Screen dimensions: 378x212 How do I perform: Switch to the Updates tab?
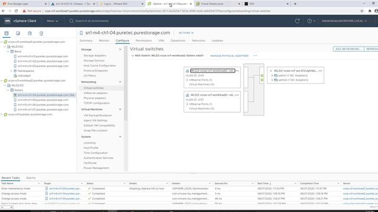click(x=217, y=41)
